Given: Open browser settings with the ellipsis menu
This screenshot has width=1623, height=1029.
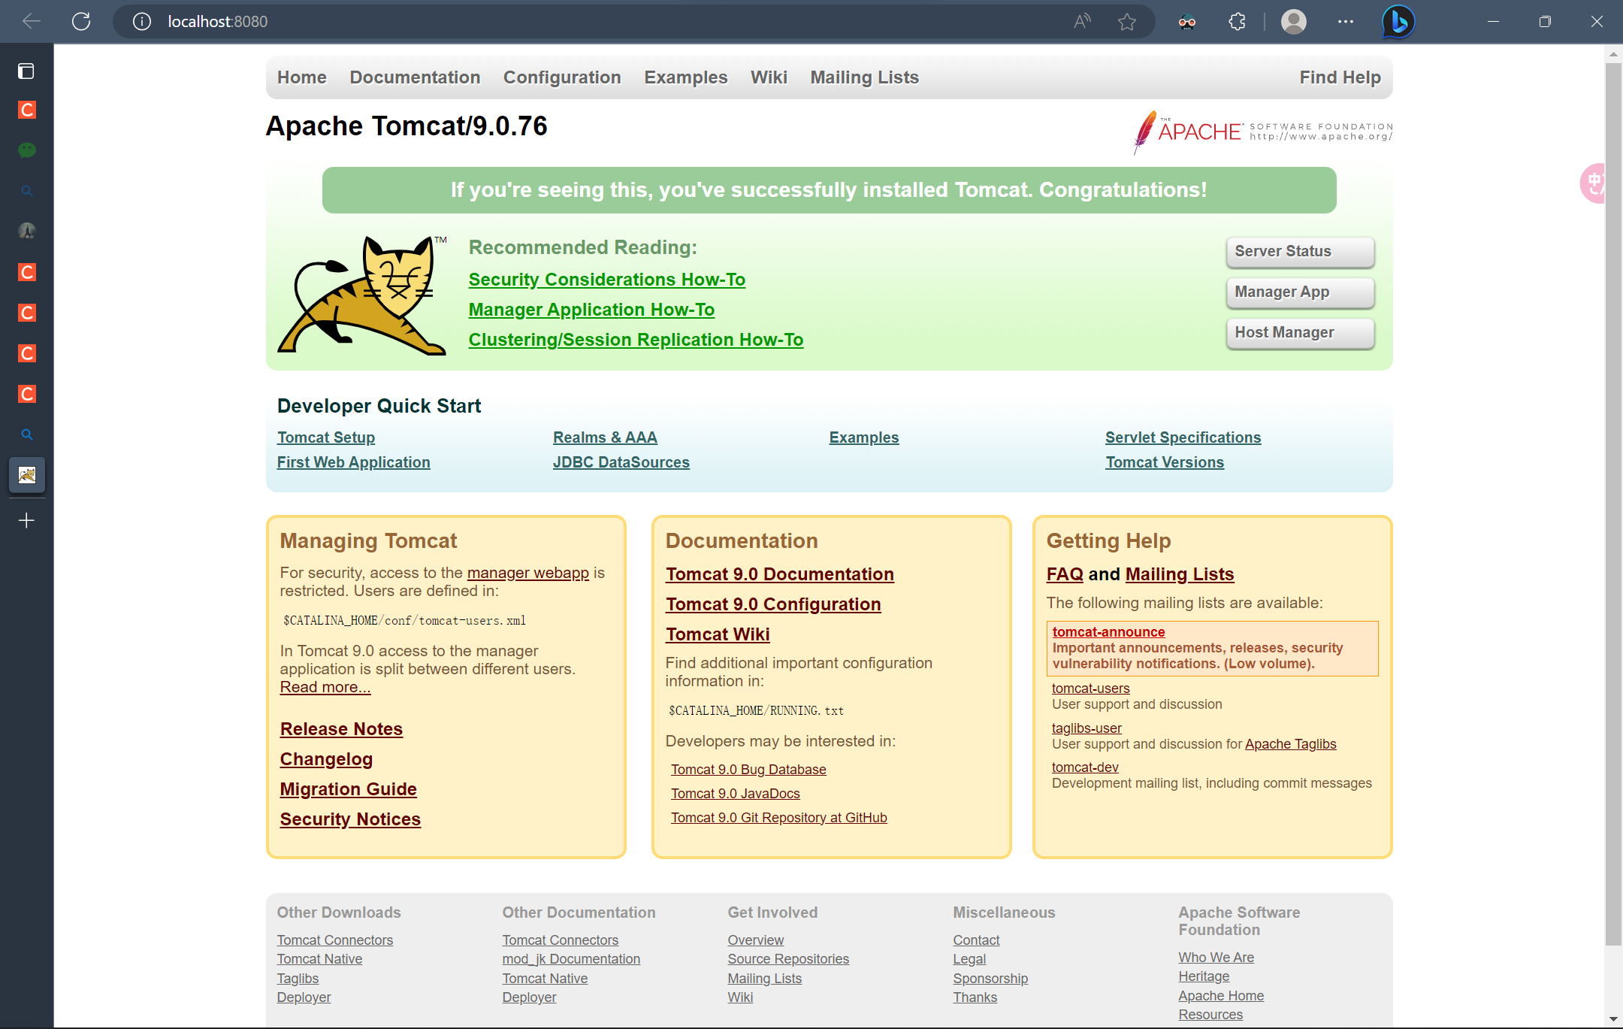Looking at the screenshot, I should pos(1345,21).
